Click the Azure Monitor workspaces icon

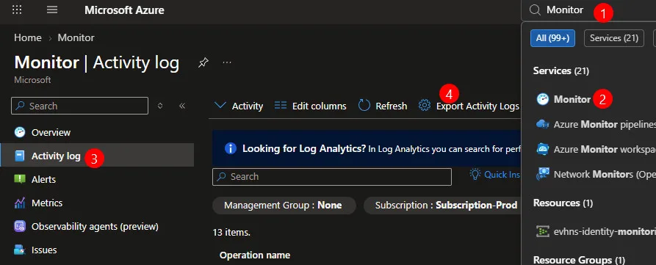coord(543,149)
